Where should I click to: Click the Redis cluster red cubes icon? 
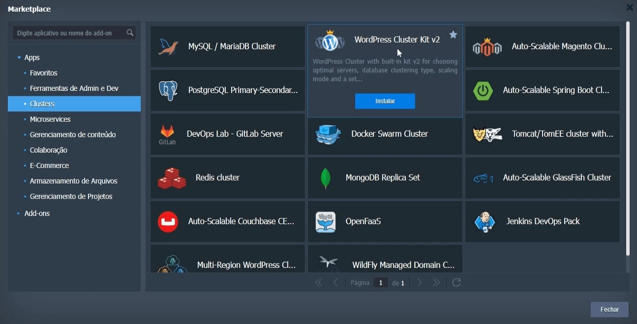click(x=172, y=178)
